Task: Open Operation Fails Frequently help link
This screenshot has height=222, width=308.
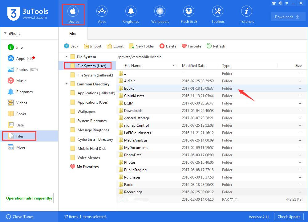Action: coord(29,198)
